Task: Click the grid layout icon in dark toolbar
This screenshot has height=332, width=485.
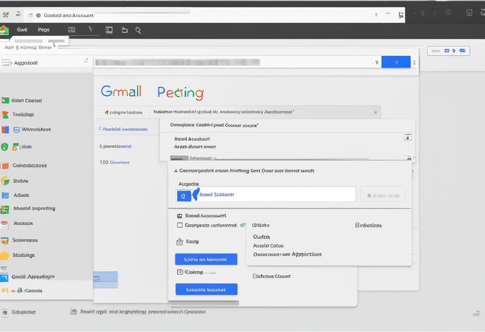Action: 72,30
